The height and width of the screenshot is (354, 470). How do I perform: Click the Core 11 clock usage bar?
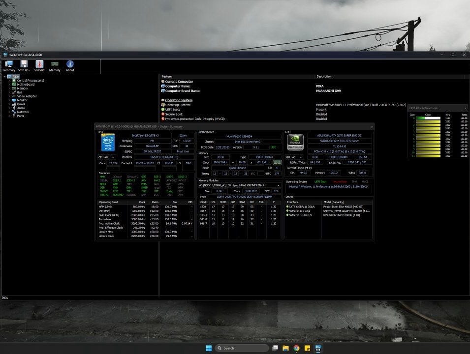click(428, 156)
